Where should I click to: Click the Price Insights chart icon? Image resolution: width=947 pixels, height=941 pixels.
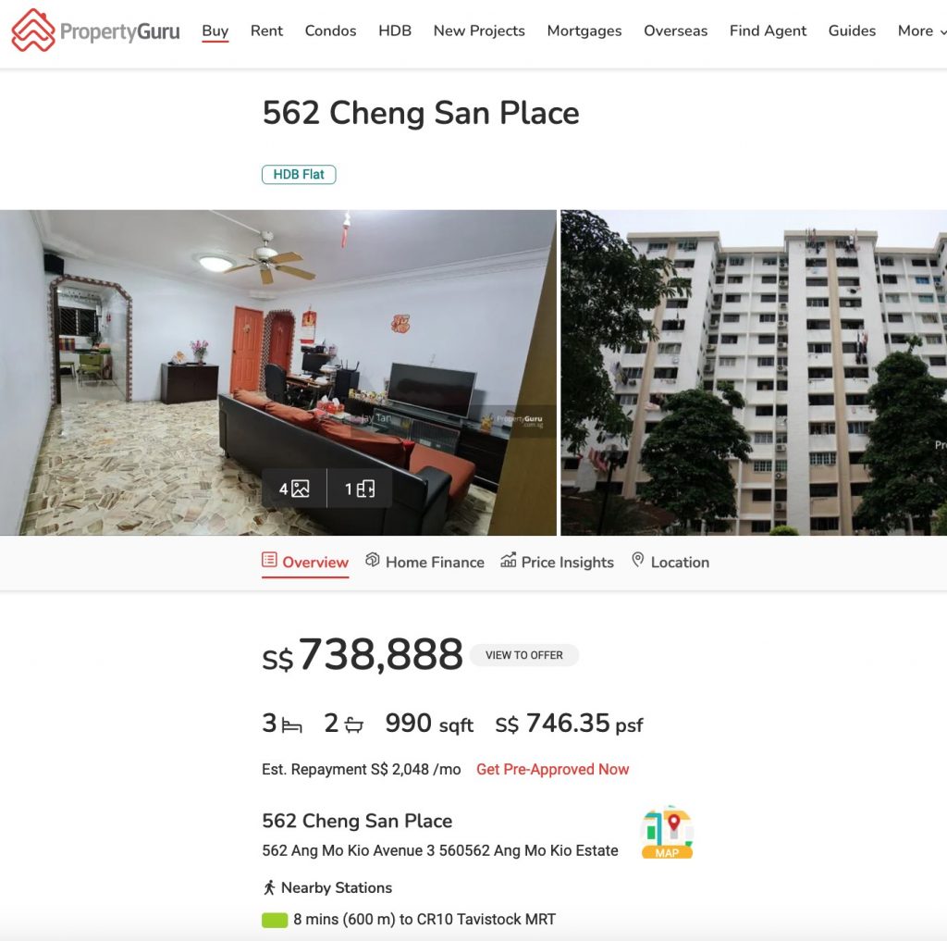point(508,560)
